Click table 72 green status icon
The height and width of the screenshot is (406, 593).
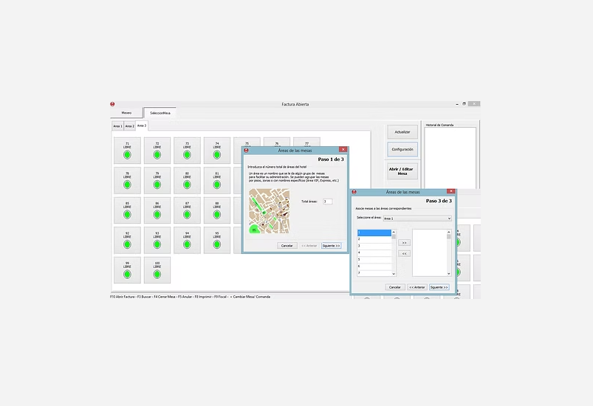pyautogui.click(x=157, y=154)
